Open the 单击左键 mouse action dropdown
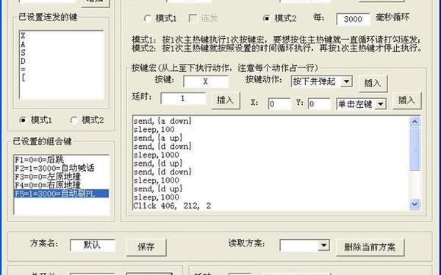Viewport: 441px width, 275px height. coord(381,104)
